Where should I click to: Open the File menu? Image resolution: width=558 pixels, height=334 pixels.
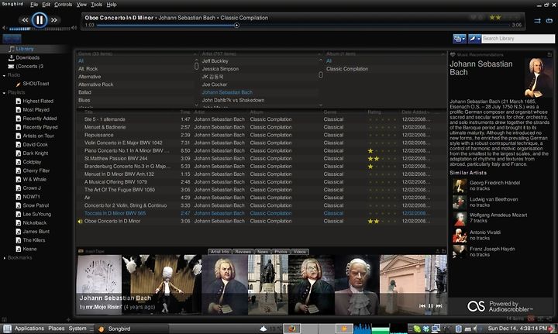(x=34, y=5)
